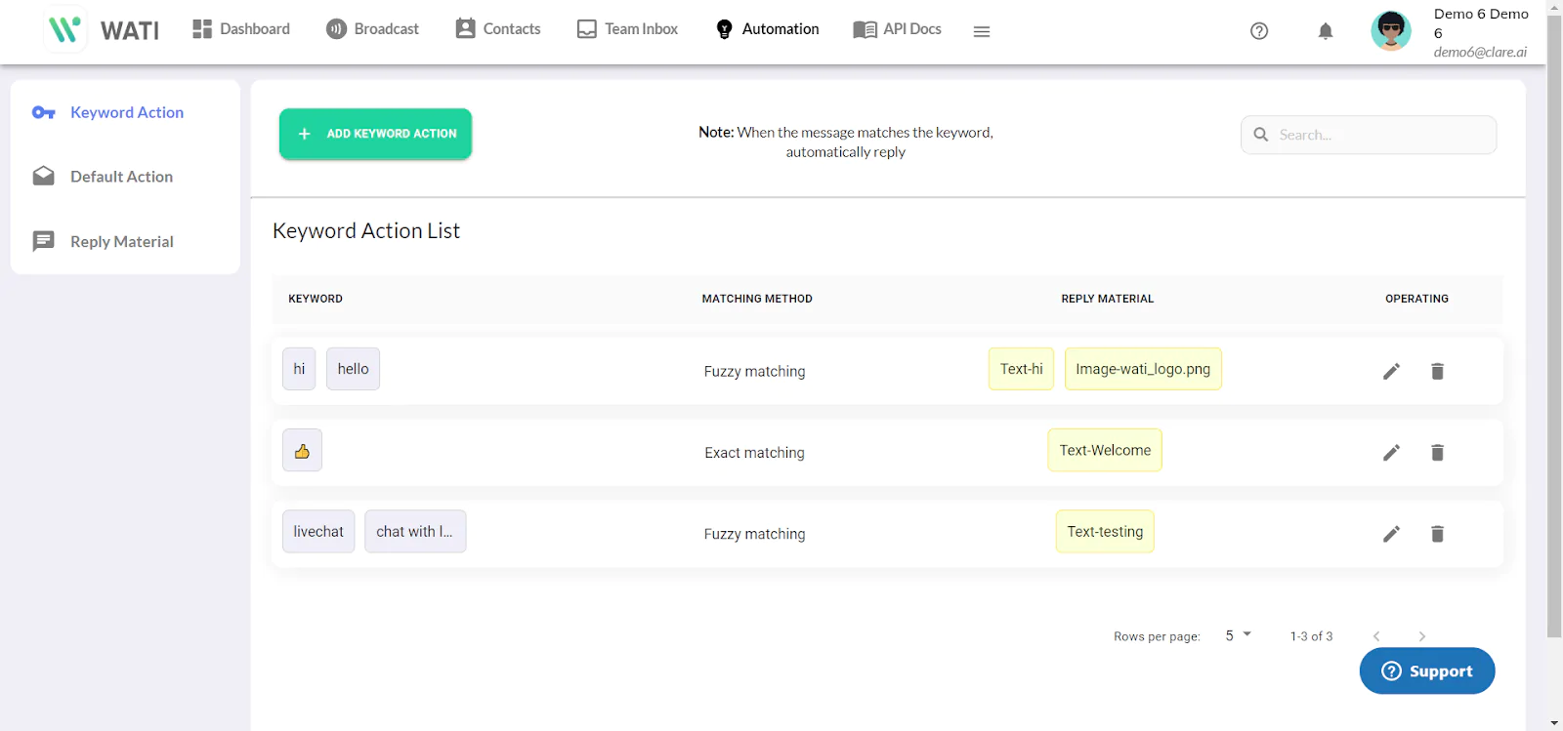Screen dimensions: 1563x731
Task: Click the WATI logo
Action: point(103,30)
